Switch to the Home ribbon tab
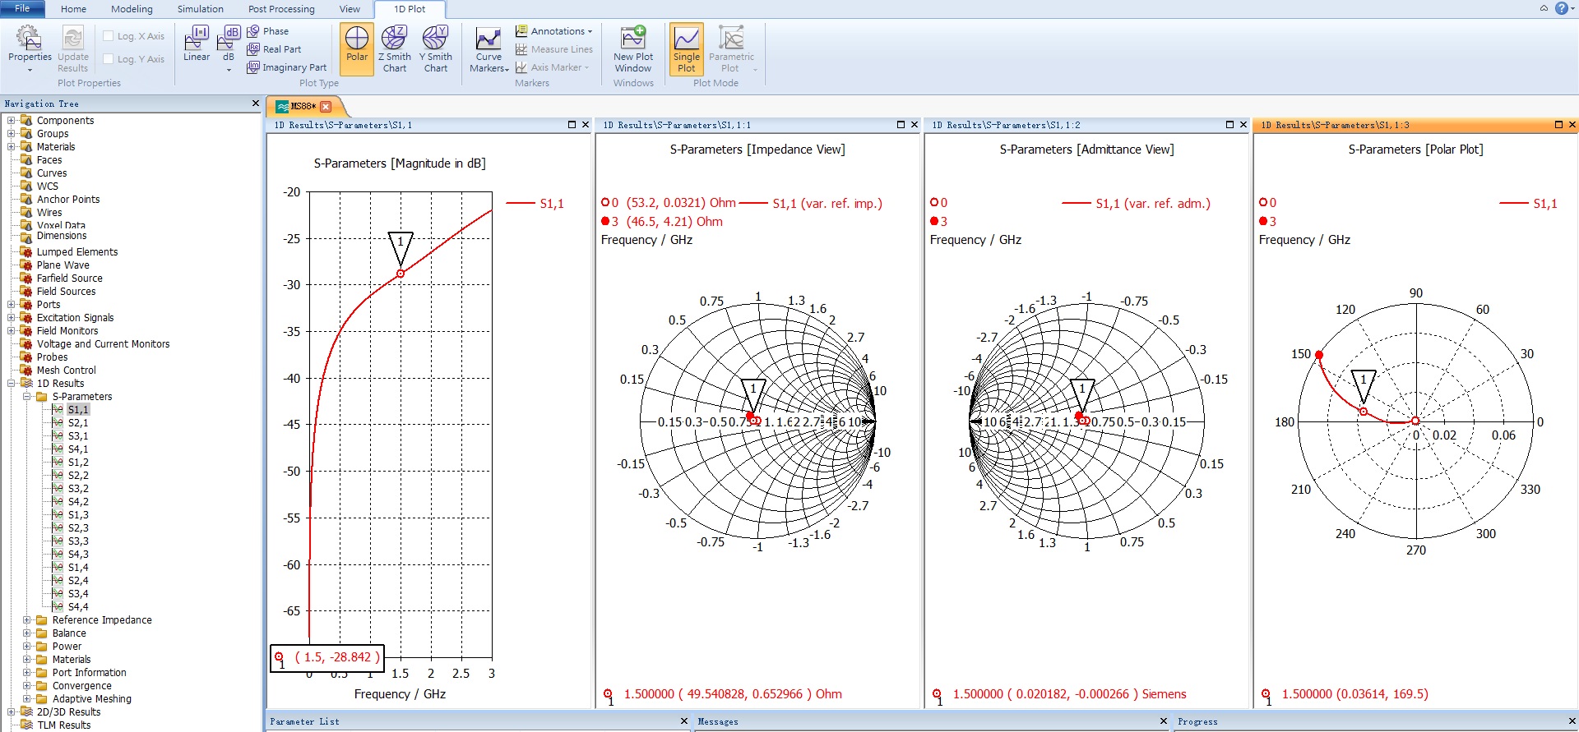1579x732 pixels. point(73,9)
